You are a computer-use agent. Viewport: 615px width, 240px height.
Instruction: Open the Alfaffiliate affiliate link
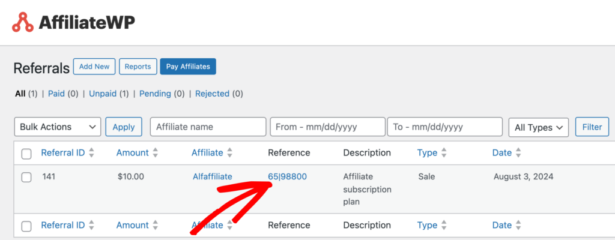click(x=212, y=177)
